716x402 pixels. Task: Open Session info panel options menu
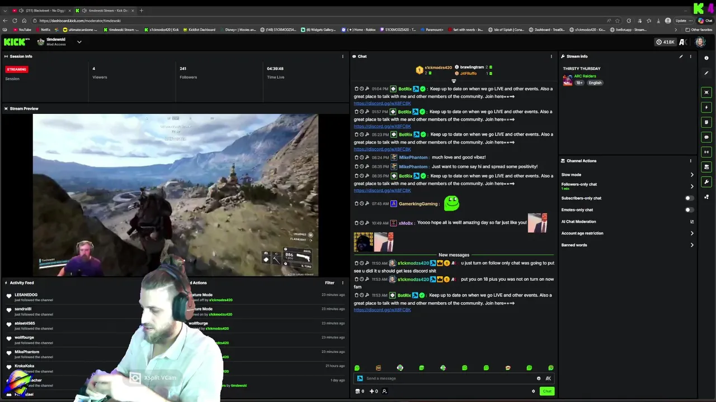point(343,56)
